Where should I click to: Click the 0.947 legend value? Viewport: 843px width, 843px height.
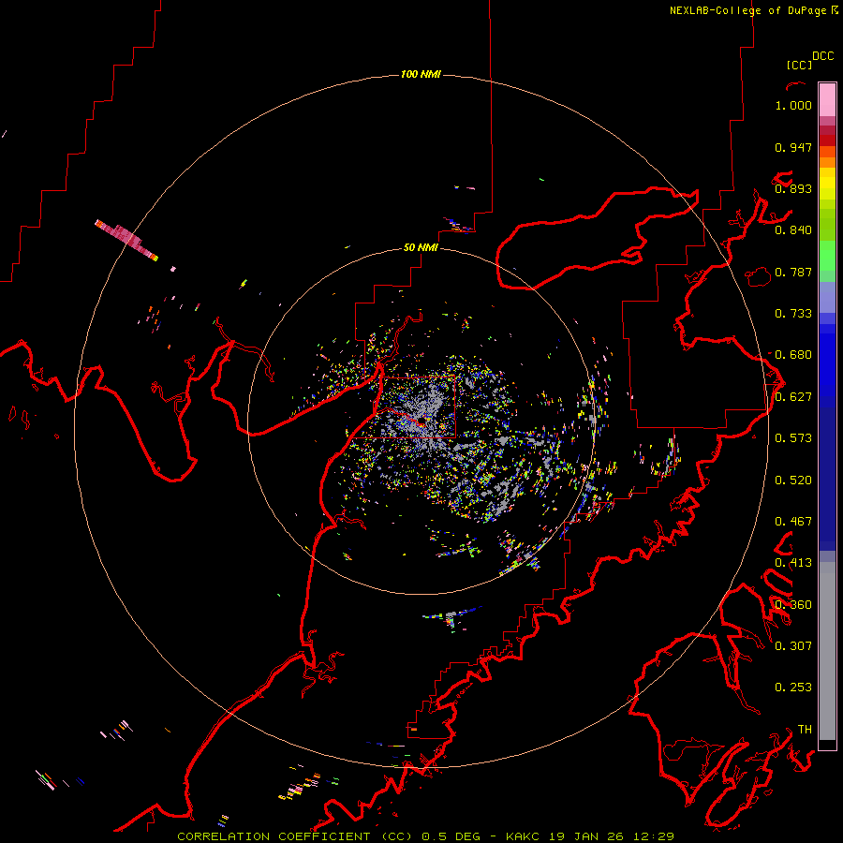pos(793,147)
